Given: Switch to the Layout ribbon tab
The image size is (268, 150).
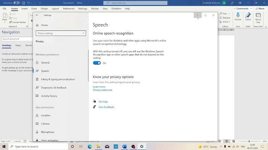Looking at the screenshot, I should [55, 9].
